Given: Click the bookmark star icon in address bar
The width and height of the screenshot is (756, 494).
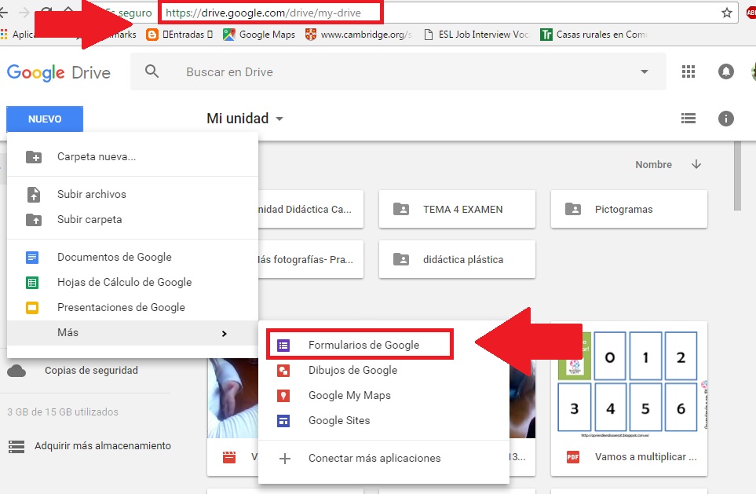Looking at the screenshot, I should tap(727, 13).
